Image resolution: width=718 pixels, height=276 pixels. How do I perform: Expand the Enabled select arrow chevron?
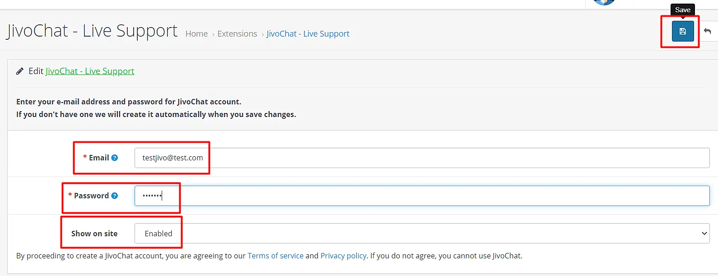[704, 234]
